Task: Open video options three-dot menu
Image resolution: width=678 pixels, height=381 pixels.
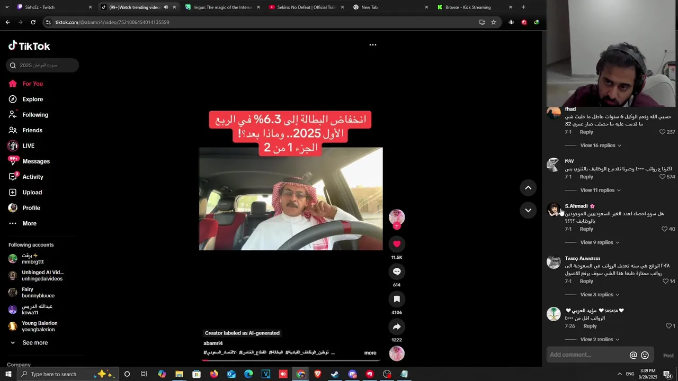Action: point(373,45)
